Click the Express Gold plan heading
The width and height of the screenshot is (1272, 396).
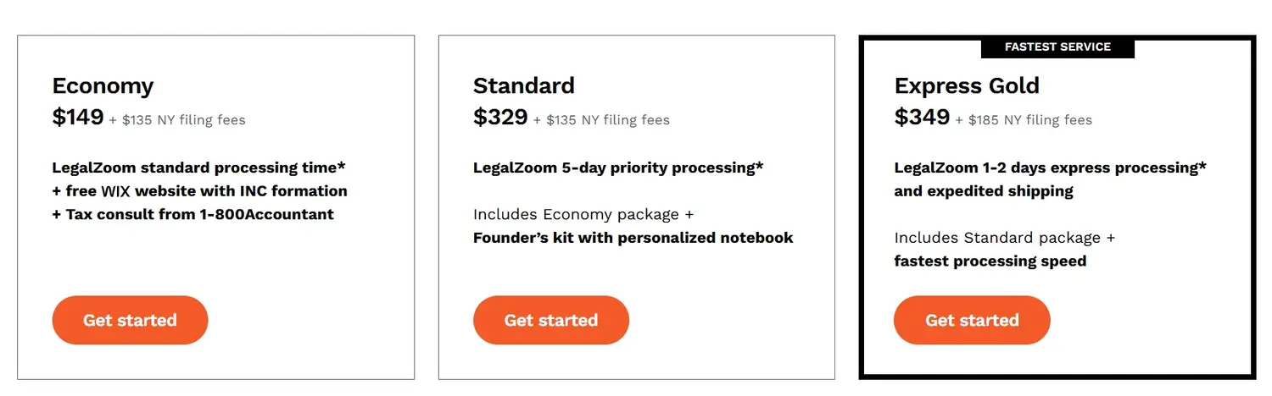click(x=967, y=85)
